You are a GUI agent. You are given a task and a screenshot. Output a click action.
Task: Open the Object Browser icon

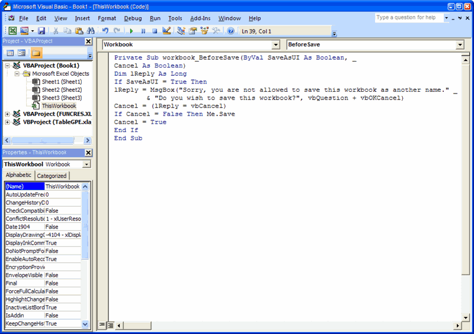204,31
